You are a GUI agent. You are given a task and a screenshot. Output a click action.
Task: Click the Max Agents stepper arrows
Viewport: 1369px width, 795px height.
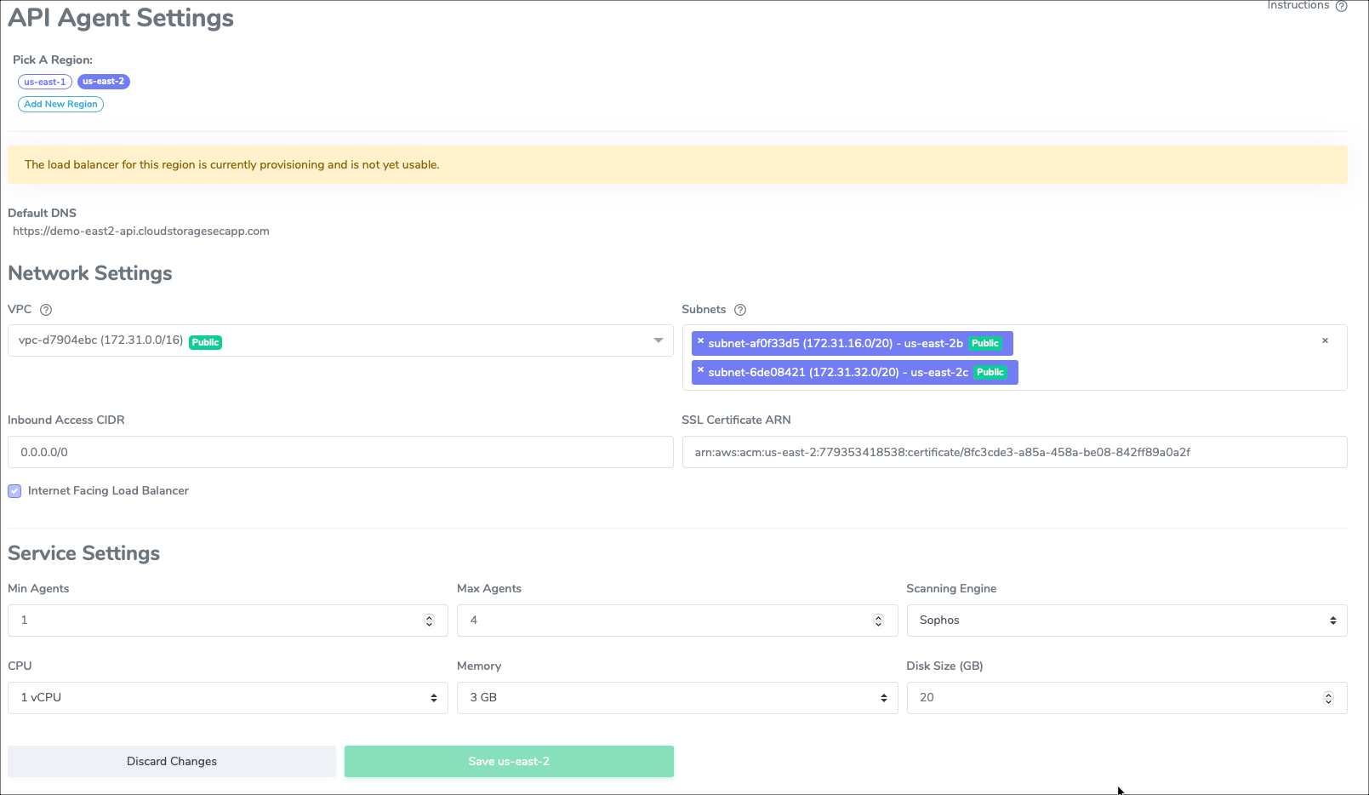[878, 621]
